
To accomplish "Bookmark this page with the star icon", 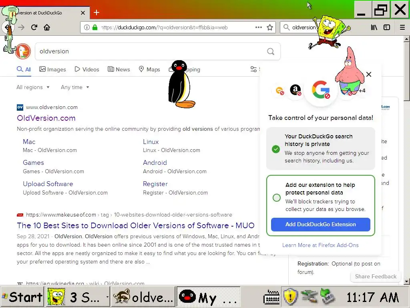I will (x=270, y=27).
